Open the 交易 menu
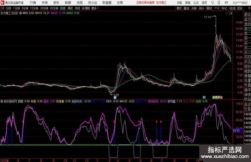Image resolution: width=251 pixels, height=162 pixels. pos(120,3)
